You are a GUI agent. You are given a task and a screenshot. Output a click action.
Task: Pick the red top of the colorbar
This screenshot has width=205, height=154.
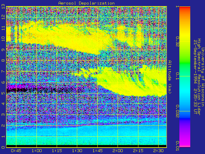(185, 8)
